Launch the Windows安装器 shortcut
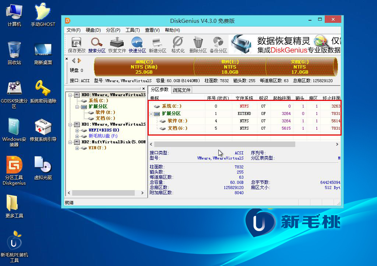The image size is (377, 266). pyautogui.click(x=14, y=132)
